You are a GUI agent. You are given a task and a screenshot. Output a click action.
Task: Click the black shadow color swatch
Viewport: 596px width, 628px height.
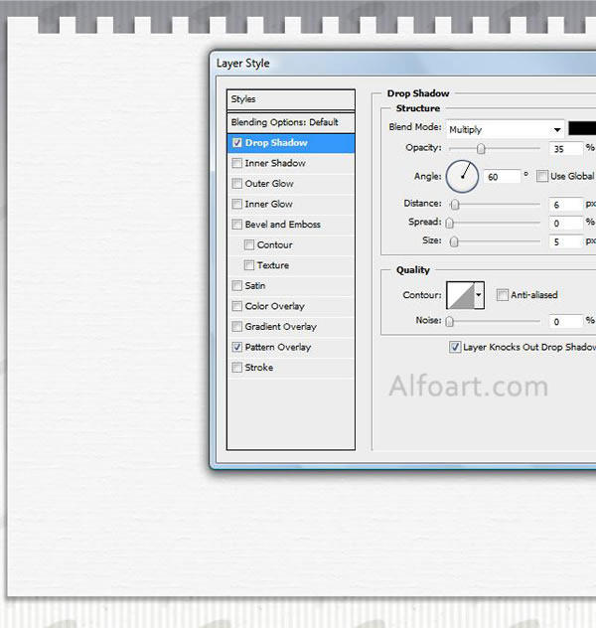582,129
